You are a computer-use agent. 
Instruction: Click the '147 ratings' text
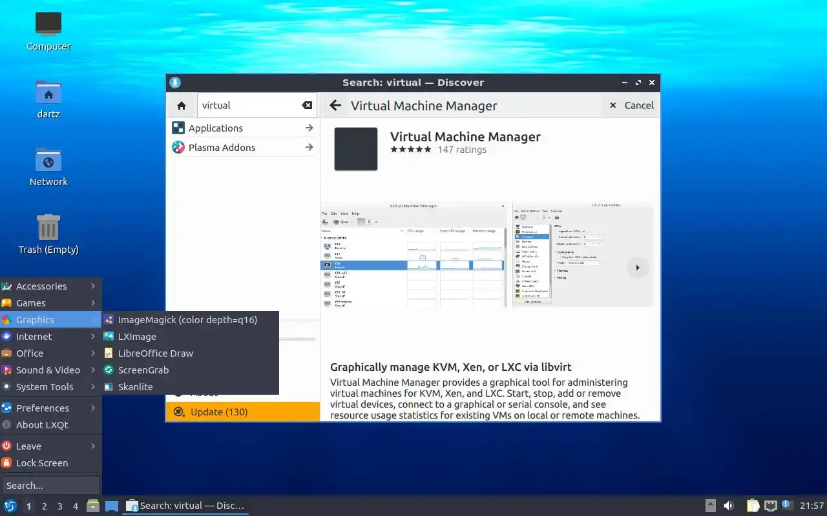(462, 150)
